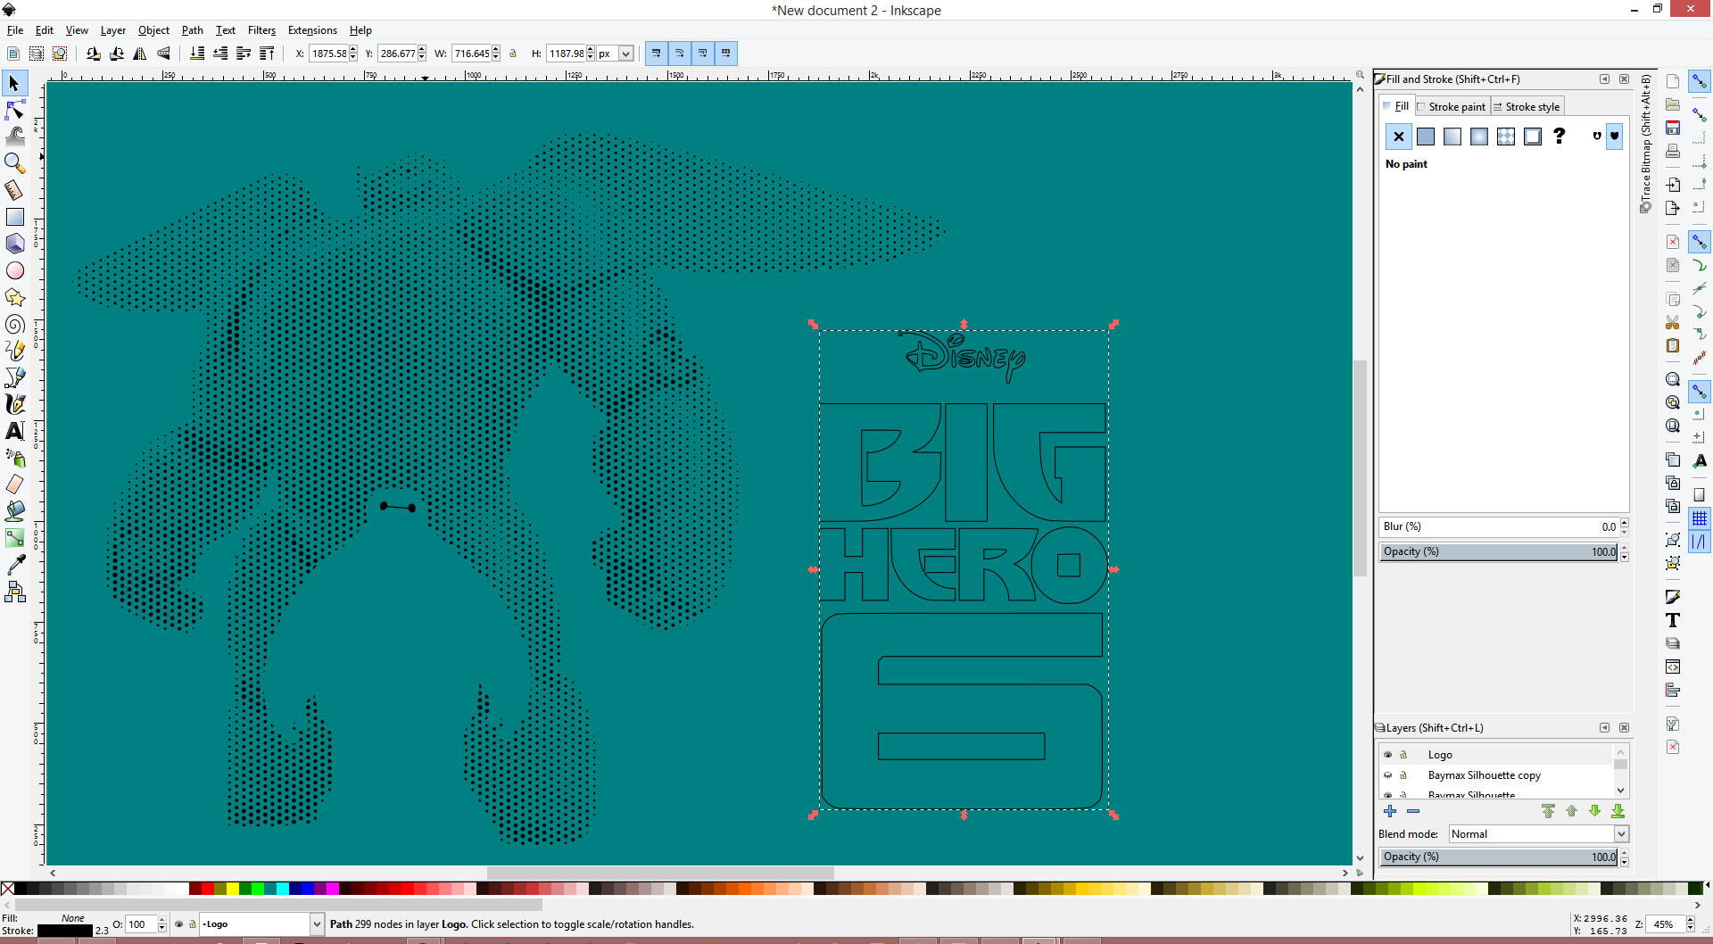Image resolution: width=1713 pixels, height=944 pixels.
Task: Toggle lock on Baymax Silhouette copy layer
Action: [1403, 775]
